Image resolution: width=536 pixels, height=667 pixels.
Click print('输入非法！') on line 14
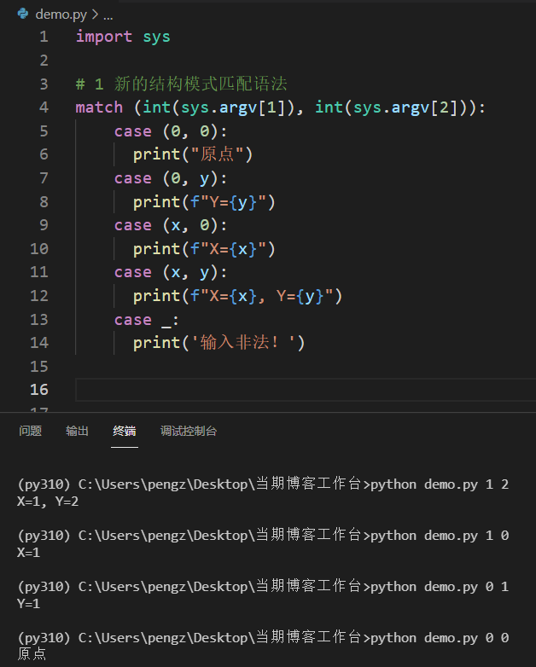[219, 343]
